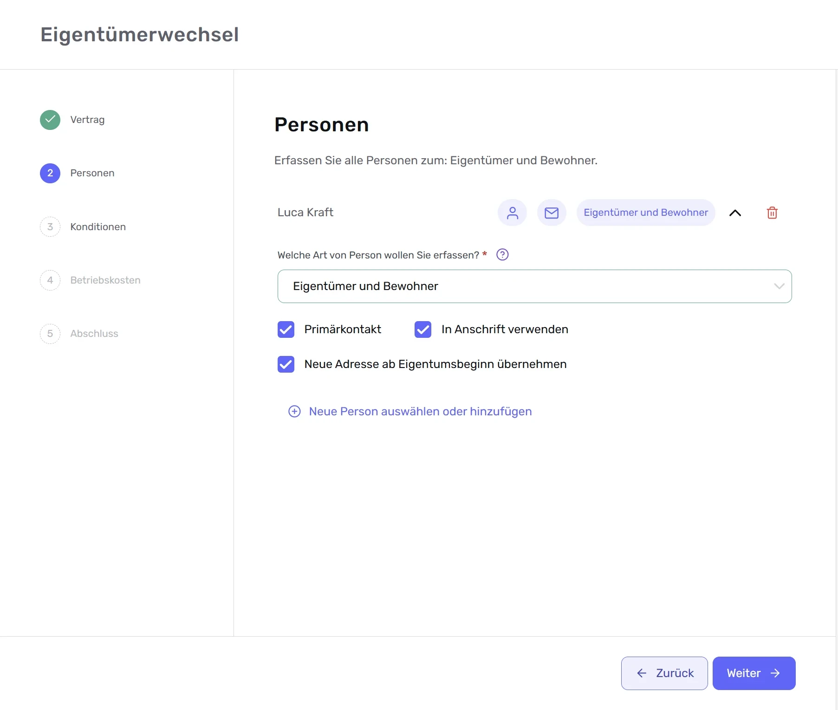Toggle the In Anschrift verwenden checkbox

coord(423,329)
